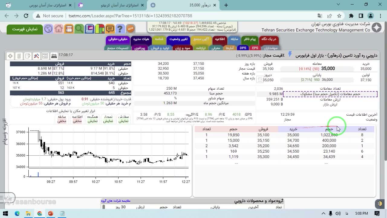Click the calculator icon in the instrument toolbar
387x218 pixels.
(x=19, y=56)
